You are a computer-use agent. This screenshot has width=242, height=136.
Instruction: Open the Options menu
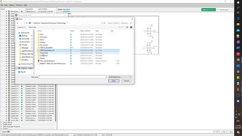click(x=12, y=5)
